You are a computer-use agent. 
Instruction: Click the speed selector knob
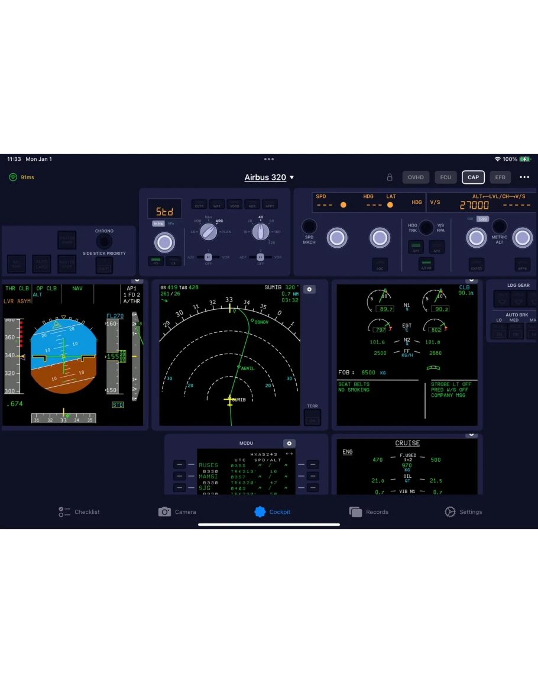[x=337, y=238]
